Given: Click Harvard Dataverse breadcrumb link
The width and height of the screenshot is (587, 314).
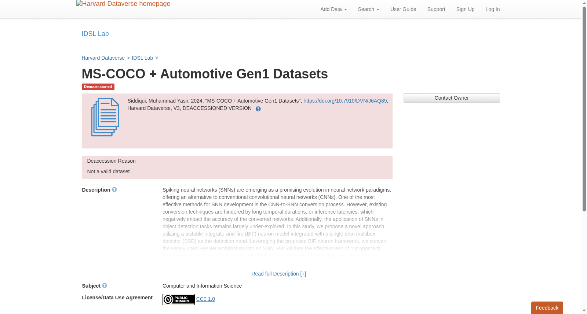Looking at the screenshot, I should coord(103,58).
